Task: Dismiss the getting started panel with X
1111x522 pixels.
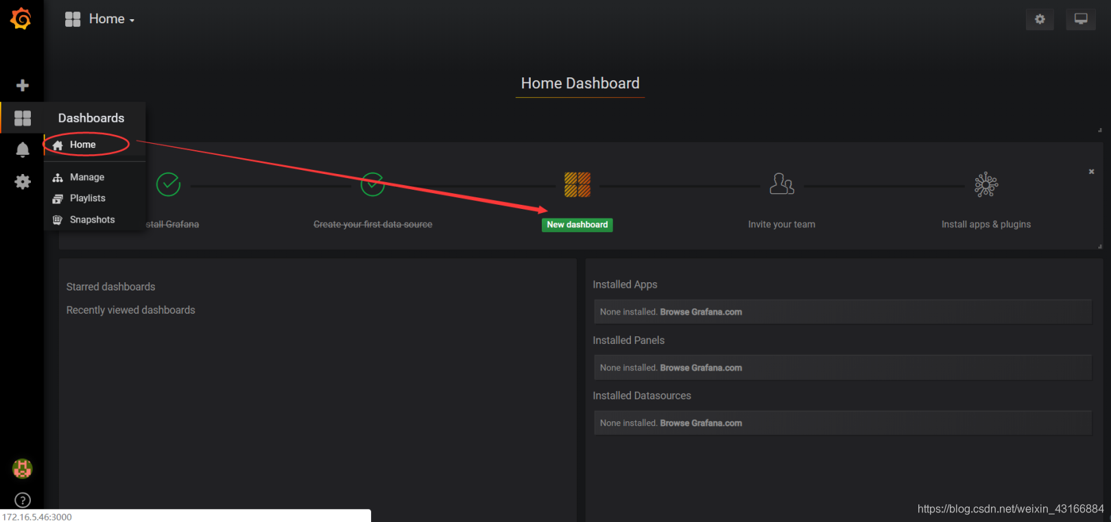Action: pyautogui.click(x=1091, y=171)
